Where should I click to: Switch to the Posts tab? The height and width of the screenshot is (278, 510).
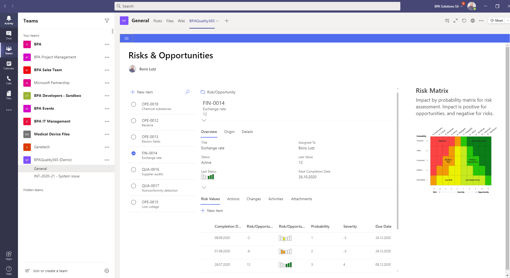point(158,21)
